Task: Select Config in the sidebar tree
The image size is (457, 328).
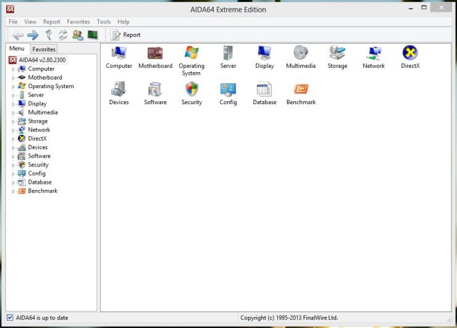Action: click(36, 173)
